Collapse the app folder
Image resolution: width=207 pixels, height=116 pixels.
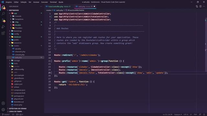point(16,13)
